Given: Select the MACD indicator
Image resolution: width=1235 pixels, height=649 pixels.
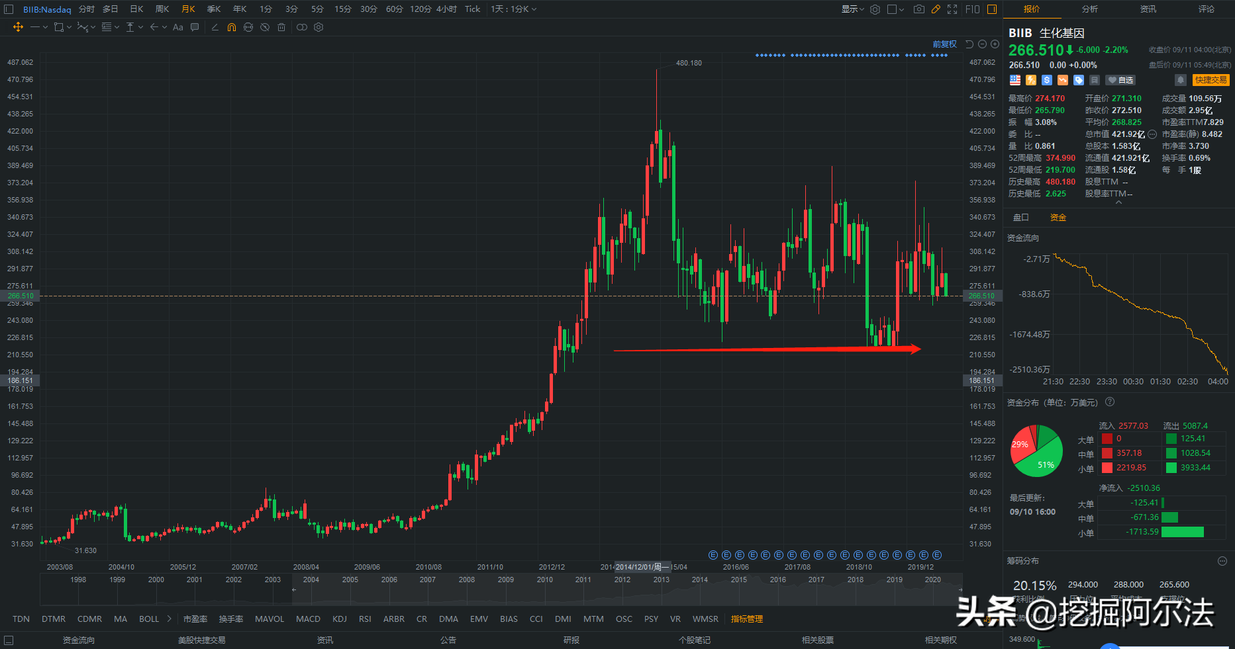Looking at the screenshot, I should tap(308, 619).
